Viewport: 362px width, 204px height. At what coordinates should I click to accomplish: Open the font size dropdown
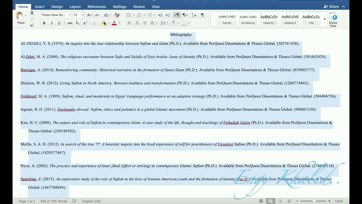tap(83, 15)
